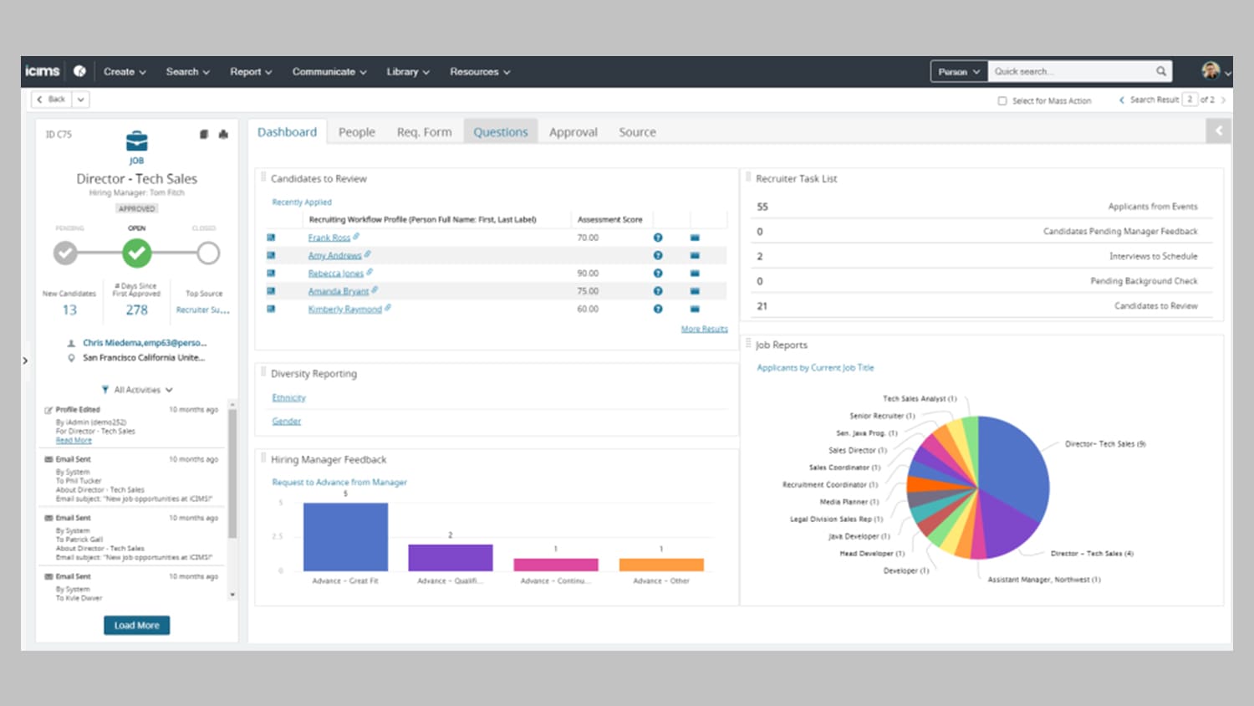Click the profile card icon left of Amy Andrews
The image size is (1254, 706).
271,255
